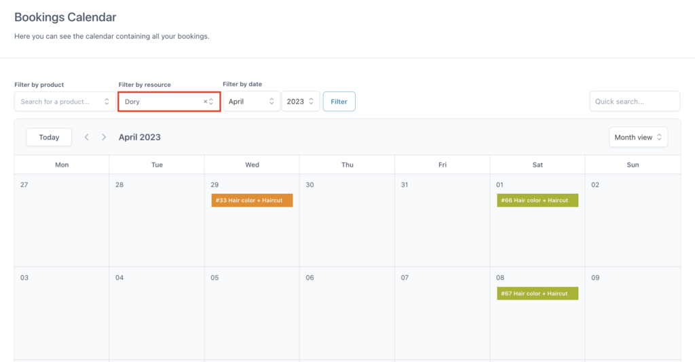Clear the Dory resource filter with the x icon
This screenshot has width=695, height=362.
coord(205,101)
